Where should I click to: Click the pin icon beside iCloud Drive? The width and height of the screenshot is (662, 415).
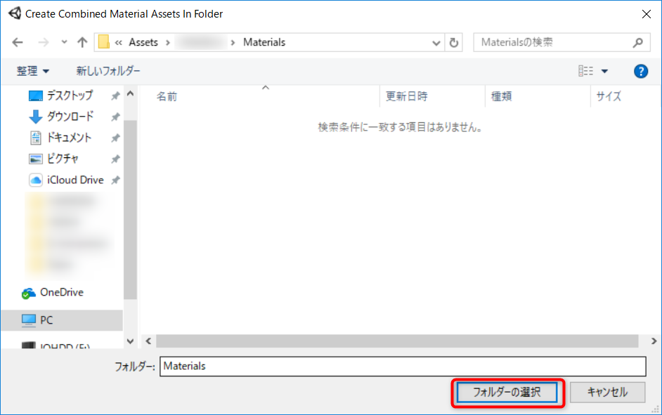115,180
